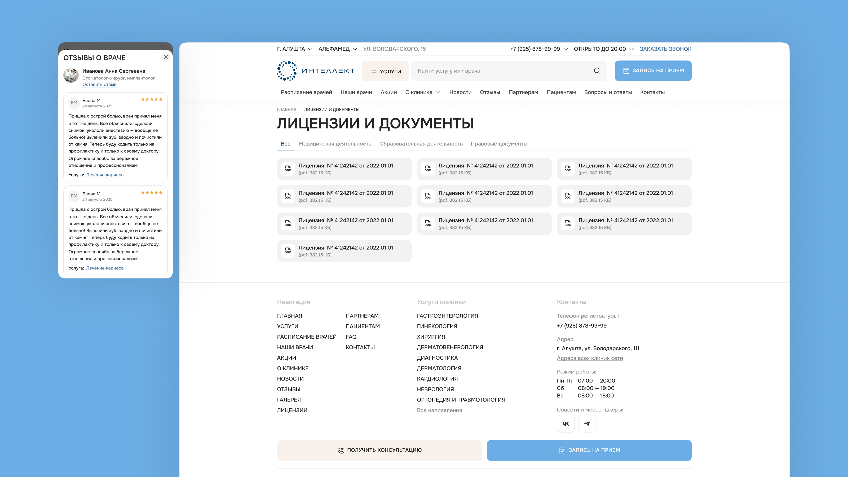Image resolution: width=848 pixels, height=477 pixels.
Task: Open footer link Дерматовенерология
Action: (450, 347)
